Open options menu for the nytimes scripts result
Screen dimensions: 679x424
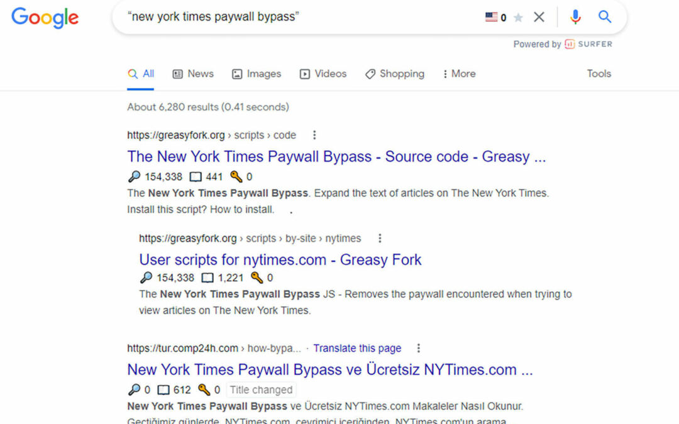pyautogui.click(x=379, y=239)
